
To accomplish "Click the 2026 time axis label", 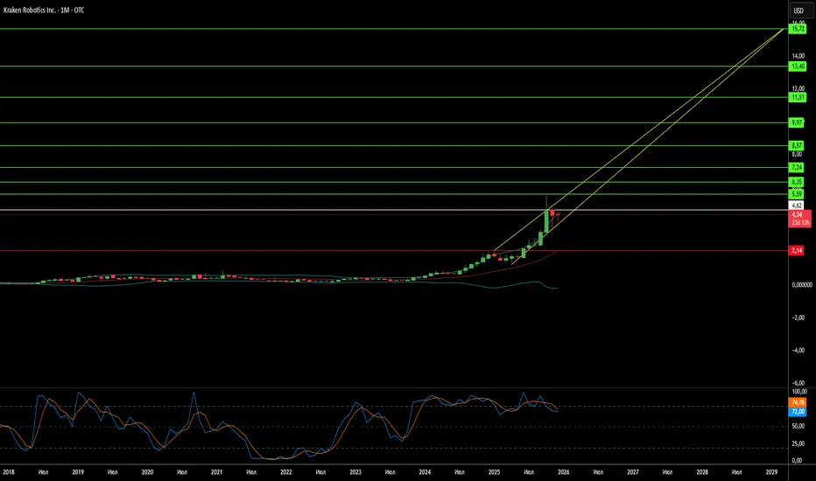I will [563, 472].
